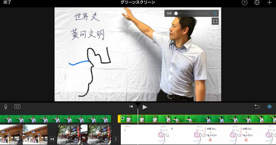The image size is (276, 145).
Task: Toggle the speaker icon on the selected clip
Action: 123,118
